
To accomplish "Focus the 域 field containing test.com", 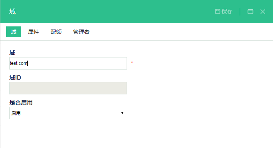I will pos(68,63).
